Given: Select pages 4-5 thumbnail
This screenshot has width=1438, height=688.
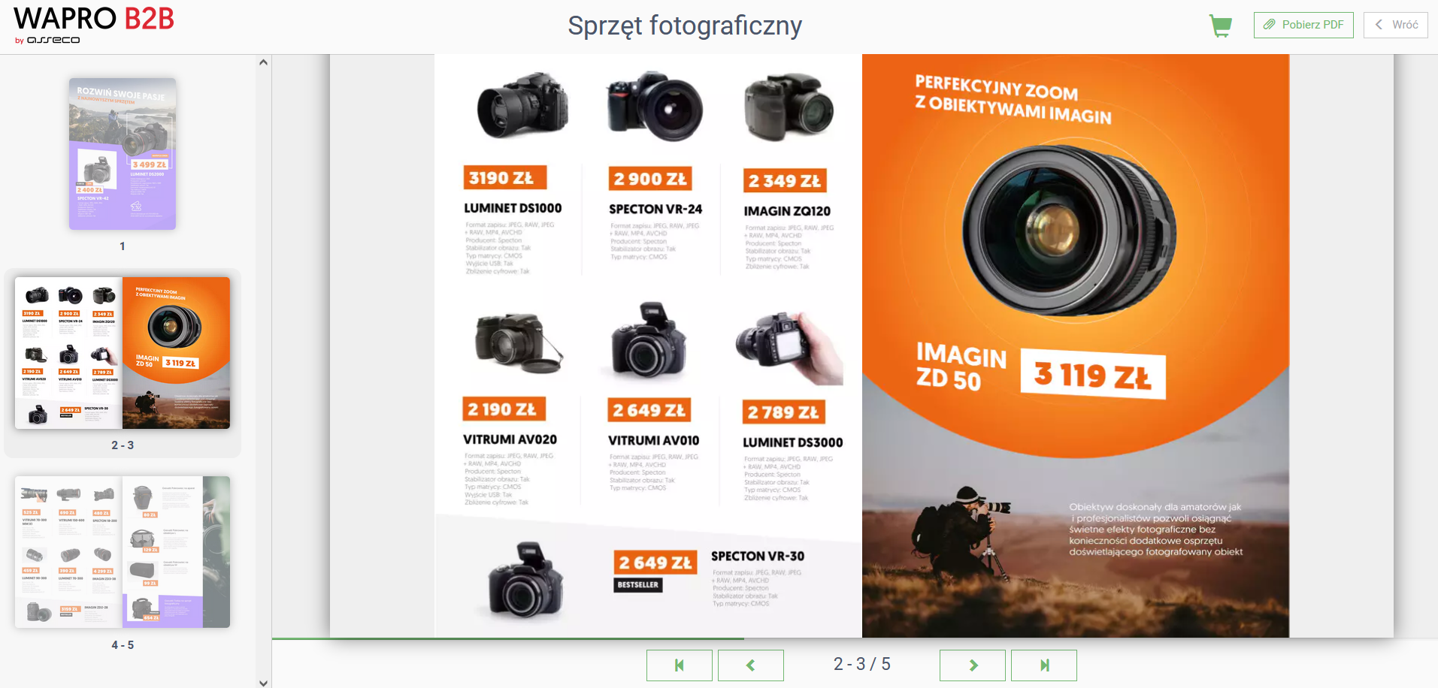Looking at the screenshot, I should click(123, 552).
